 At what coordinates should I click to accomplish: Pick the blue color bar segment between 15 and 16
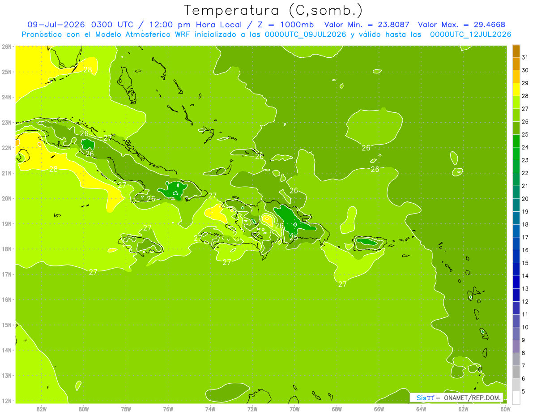point(516,257)
